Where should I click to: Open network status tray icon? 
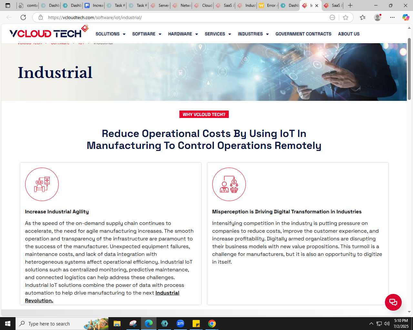tap(379, 324)
